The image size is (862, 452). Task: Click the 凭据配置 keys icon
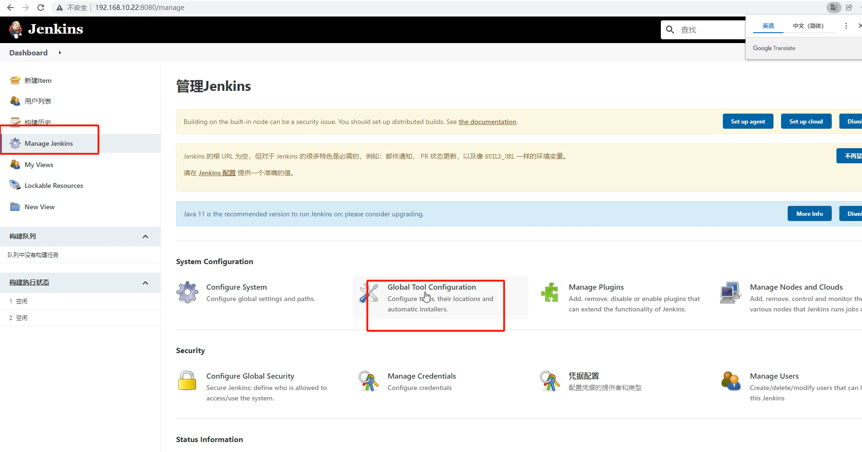tap(550, 381)
